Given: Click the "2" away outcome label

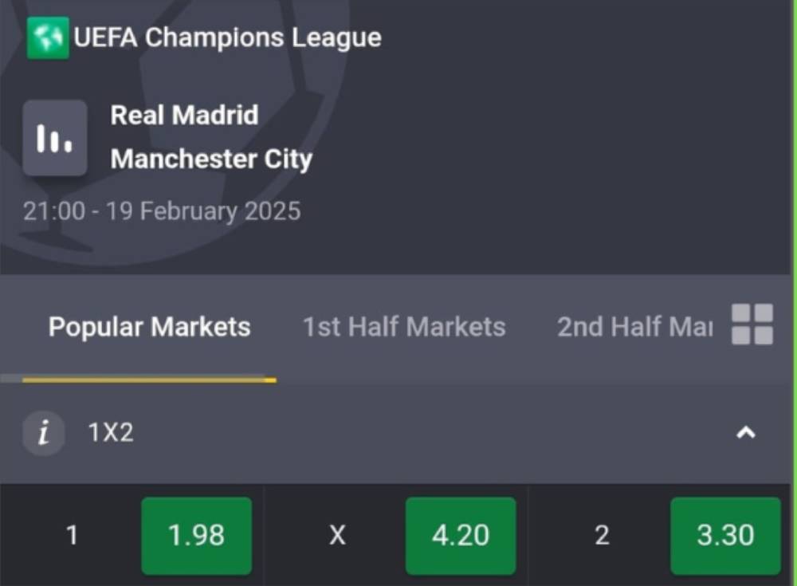Looking at the screenshot, I should [602, 535].
